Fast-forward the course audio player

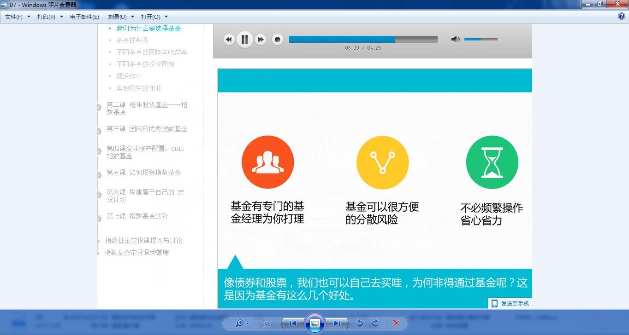pyautogui.click(x=261, y=40)
